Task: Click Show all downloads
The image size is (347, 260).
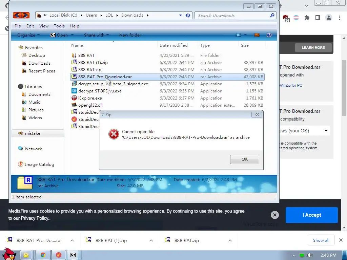Action: point(321,240)
